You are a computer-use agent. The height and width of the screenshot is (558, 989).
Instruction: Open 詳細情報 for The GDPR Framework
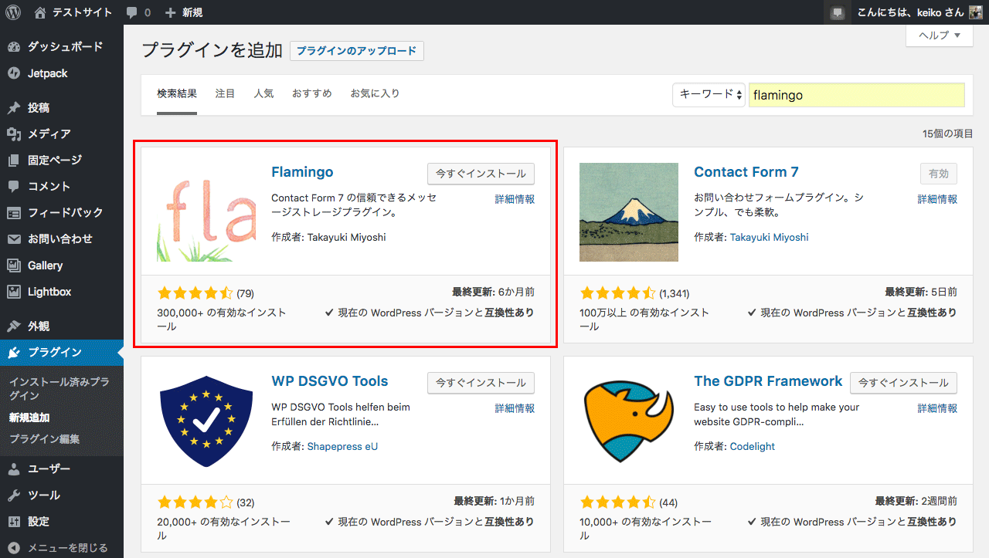click(x=937, y=408)
